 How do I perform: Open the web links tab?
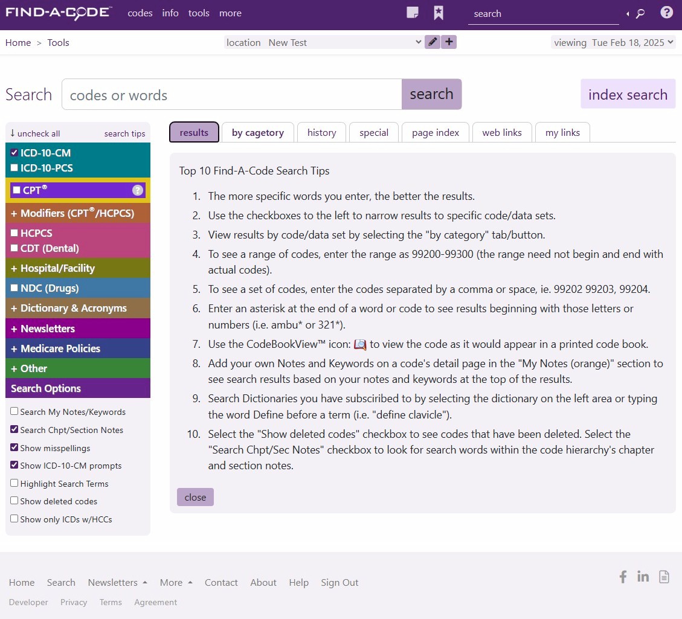(502, 132)
